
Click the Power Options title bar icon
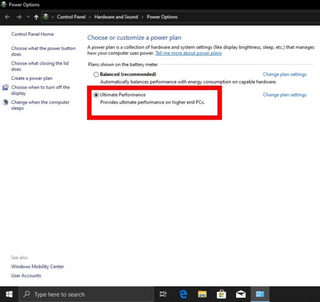4,4
